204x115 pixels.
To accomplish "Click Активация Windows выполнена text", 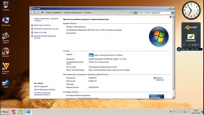I will click(78, 96).
